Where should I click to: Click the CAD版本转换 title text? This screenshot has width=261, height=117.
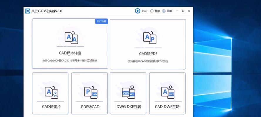(70, 53)
